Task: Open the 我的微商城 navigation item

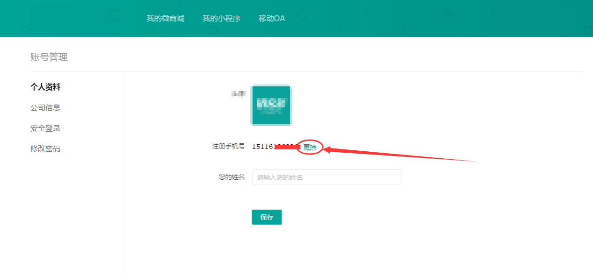Action: pos(165,19)
